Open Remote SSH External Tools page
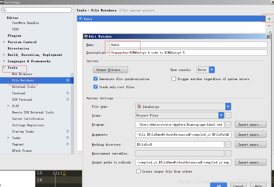 pos(33,112)
